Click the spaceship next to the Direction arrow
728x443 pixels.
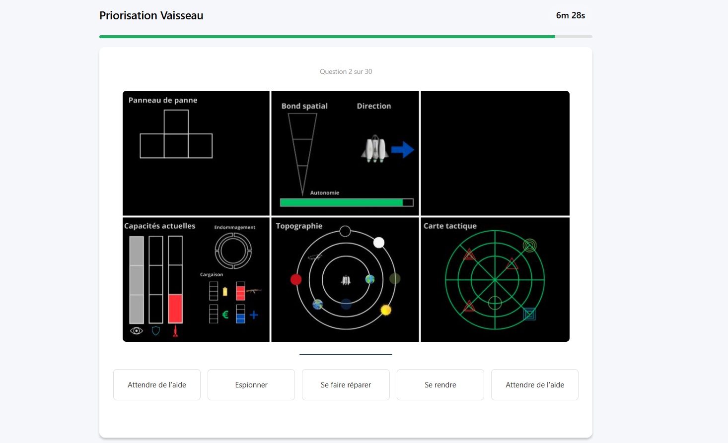click(x=375, y=149)
